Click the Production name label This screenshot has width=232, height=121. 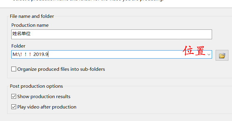(x=30, y=25)
